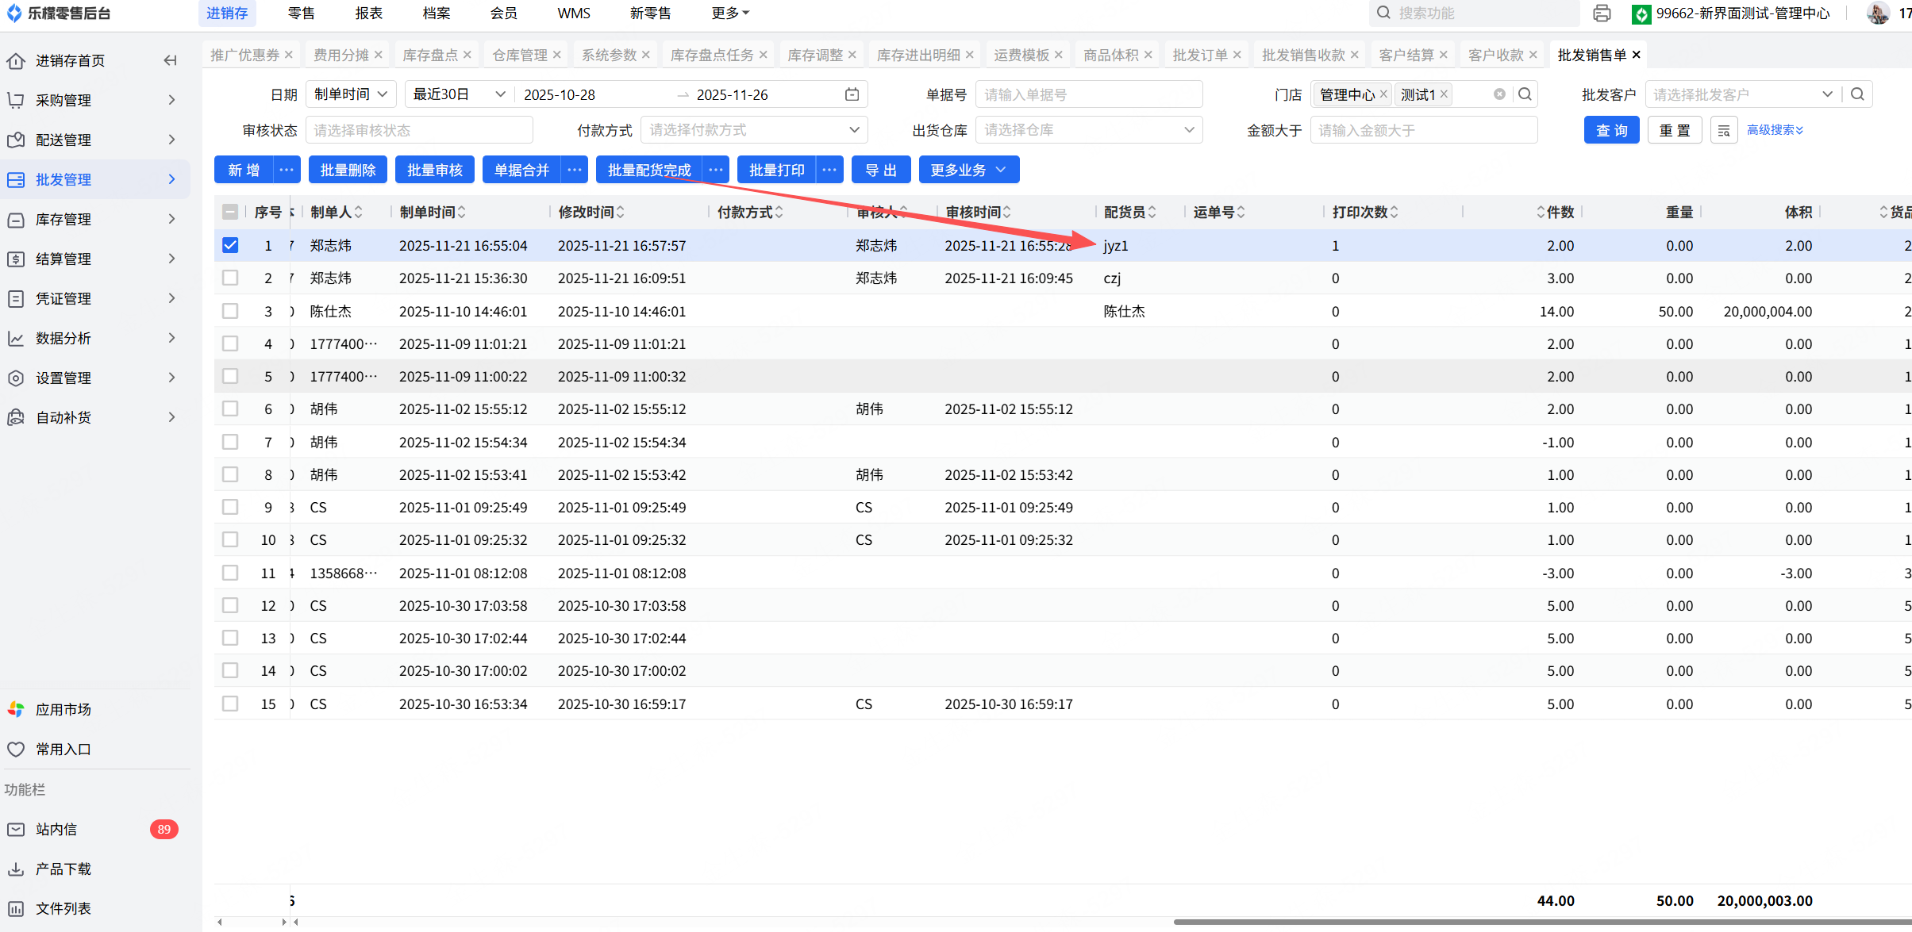
Task: Check the row 3 checkbox for 陈仕杰
Action: pyautogui.click(x=230, y=311)
